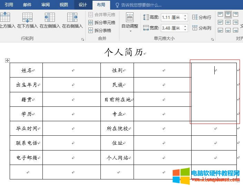This screenshot has width=243, height=187.
Task: Click the 联系电话 cell
Action: pyautogui.click(x=26, y=143)
